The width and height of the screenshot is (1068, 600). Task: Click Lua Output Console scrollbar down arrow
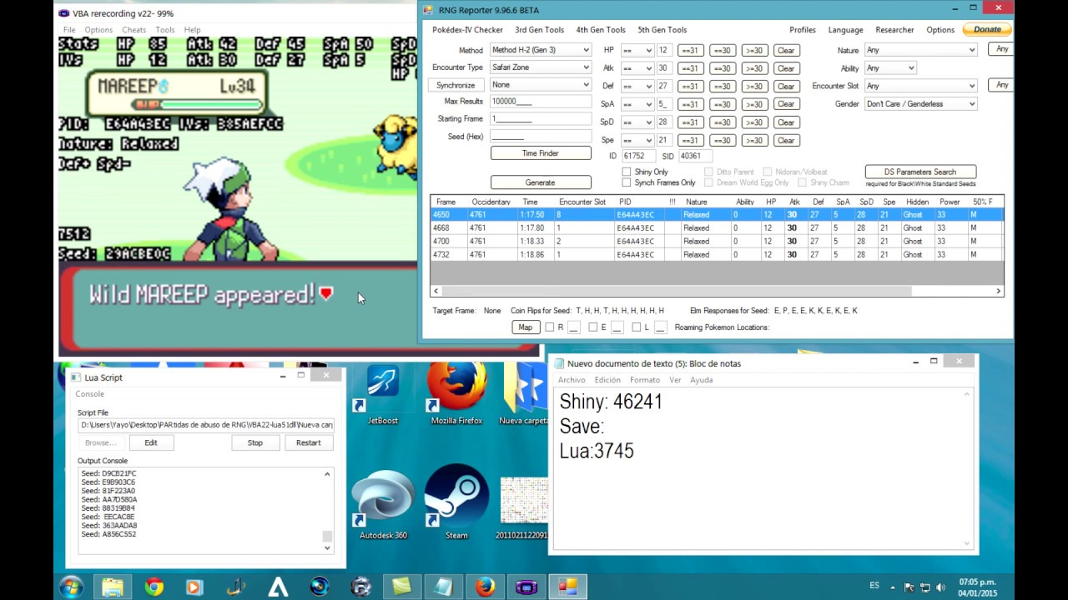[327, 547]
